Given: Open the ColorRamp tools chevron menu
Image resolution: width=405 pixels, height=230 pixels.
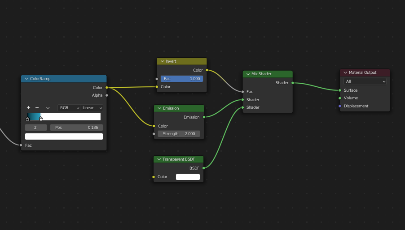Looking at the screenshot, I should pyautogui.click(x=48, y=108).
